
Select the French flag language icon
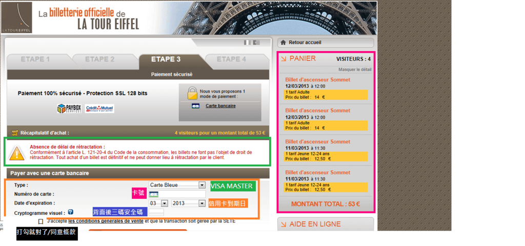[x=247, y=42]
